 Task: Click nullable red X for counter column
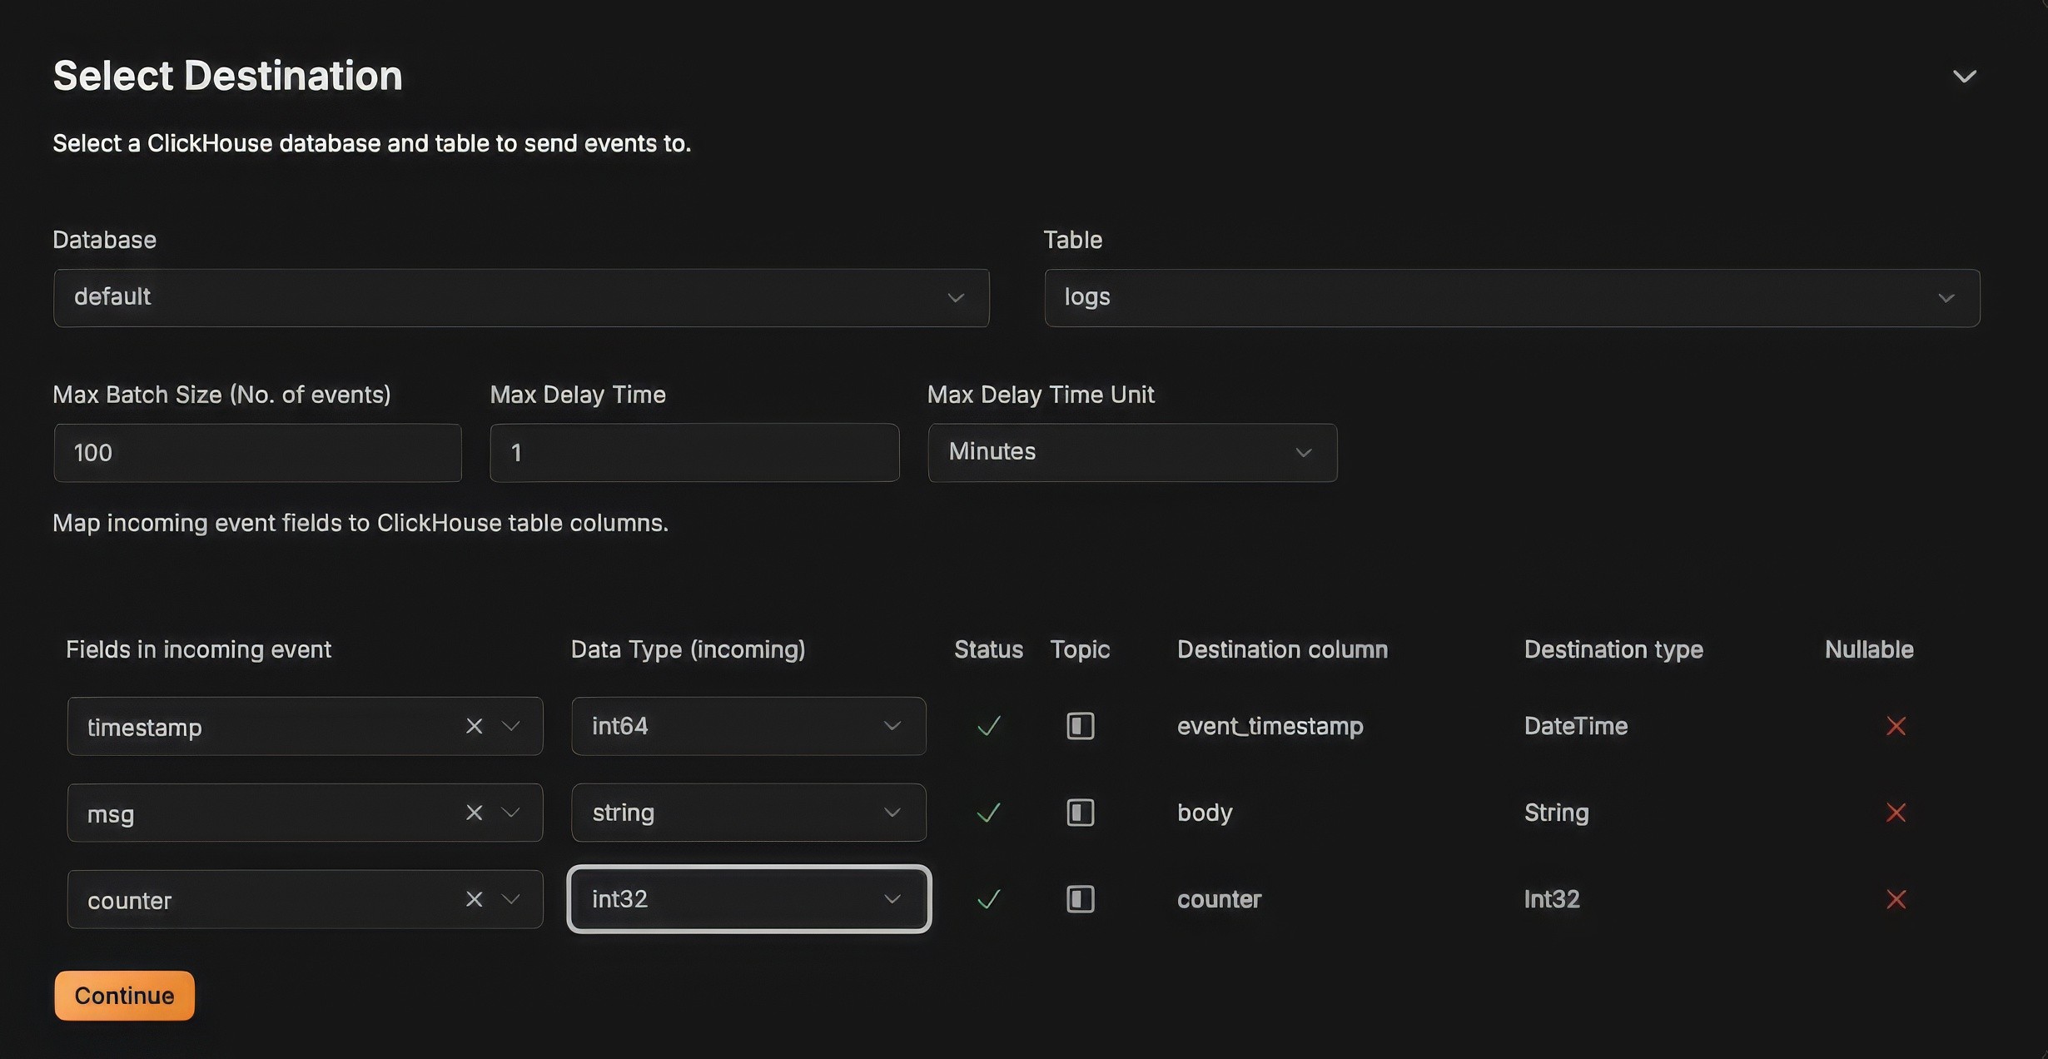(1896, 899)
